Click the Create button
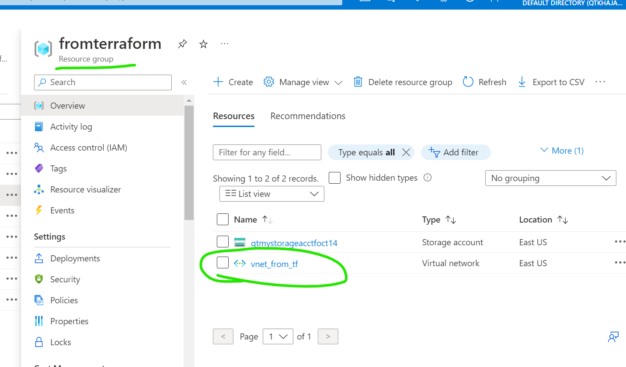 click(x=233, y=82)
